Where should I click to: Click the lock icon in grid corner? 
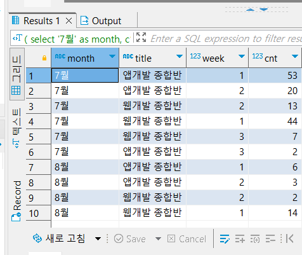[x=44, y=58]
